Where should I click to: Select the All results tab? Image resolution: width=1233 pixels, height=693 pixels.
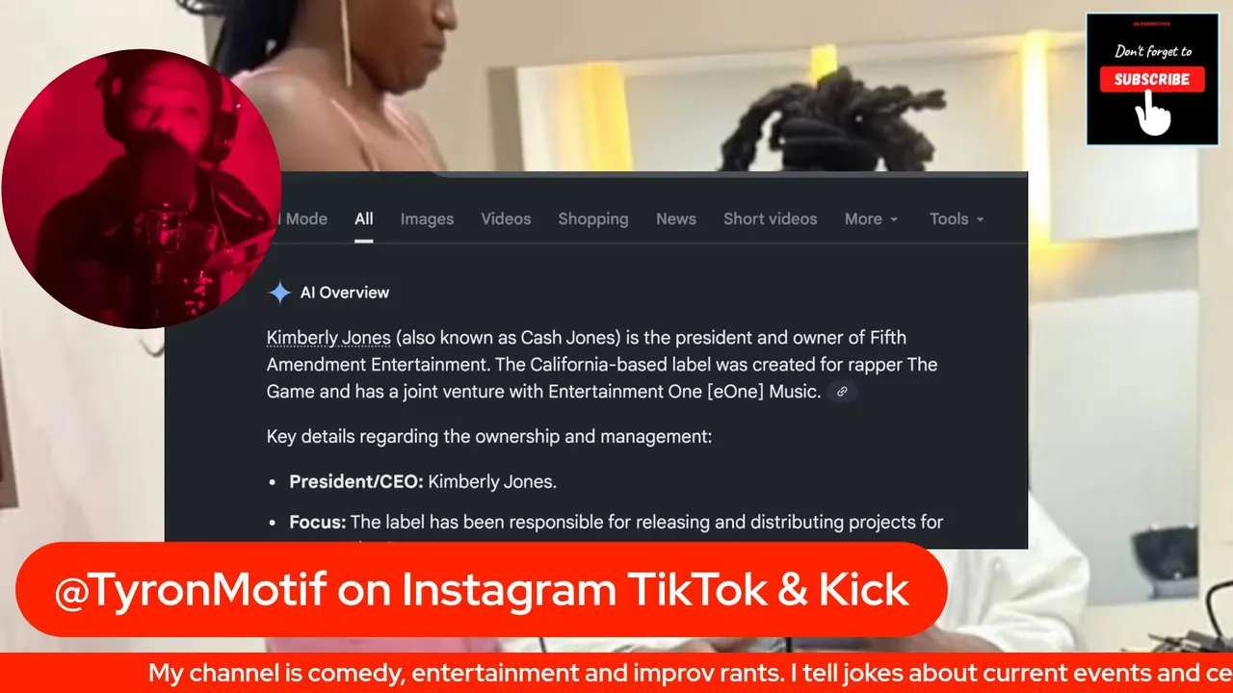pyautogui.click(x=363, y=219)
